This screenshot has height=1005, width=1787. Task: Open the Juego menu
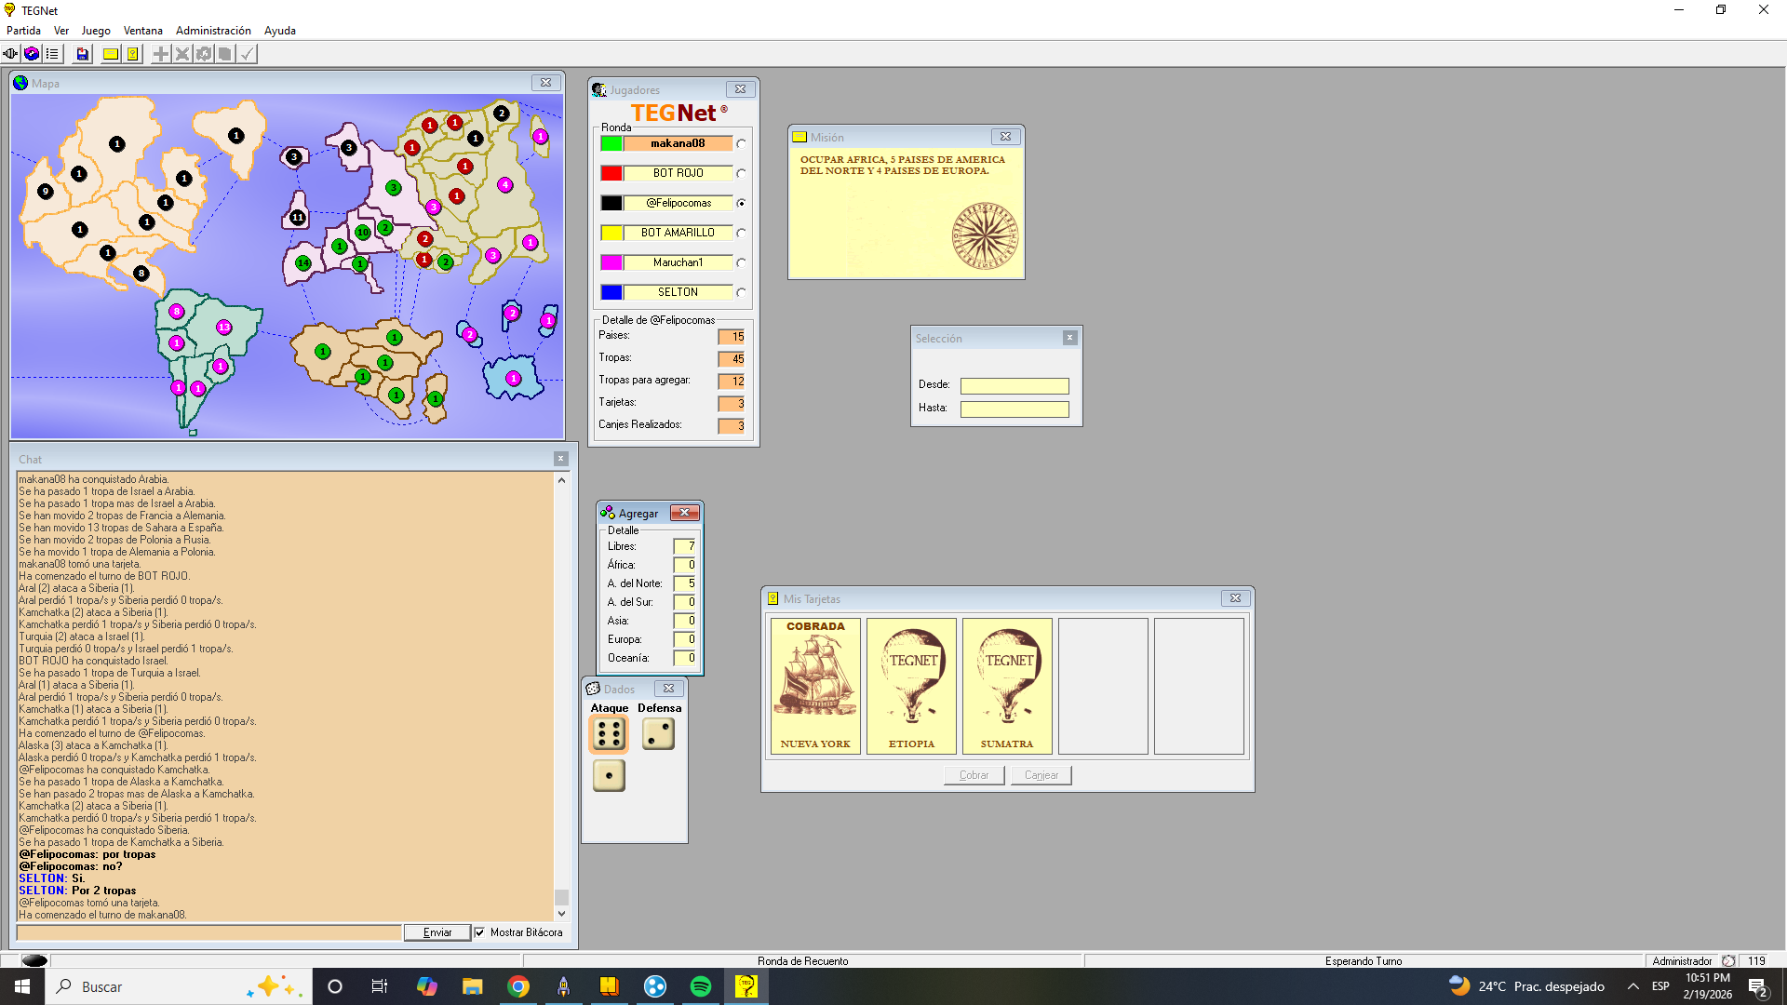(96, 31)
